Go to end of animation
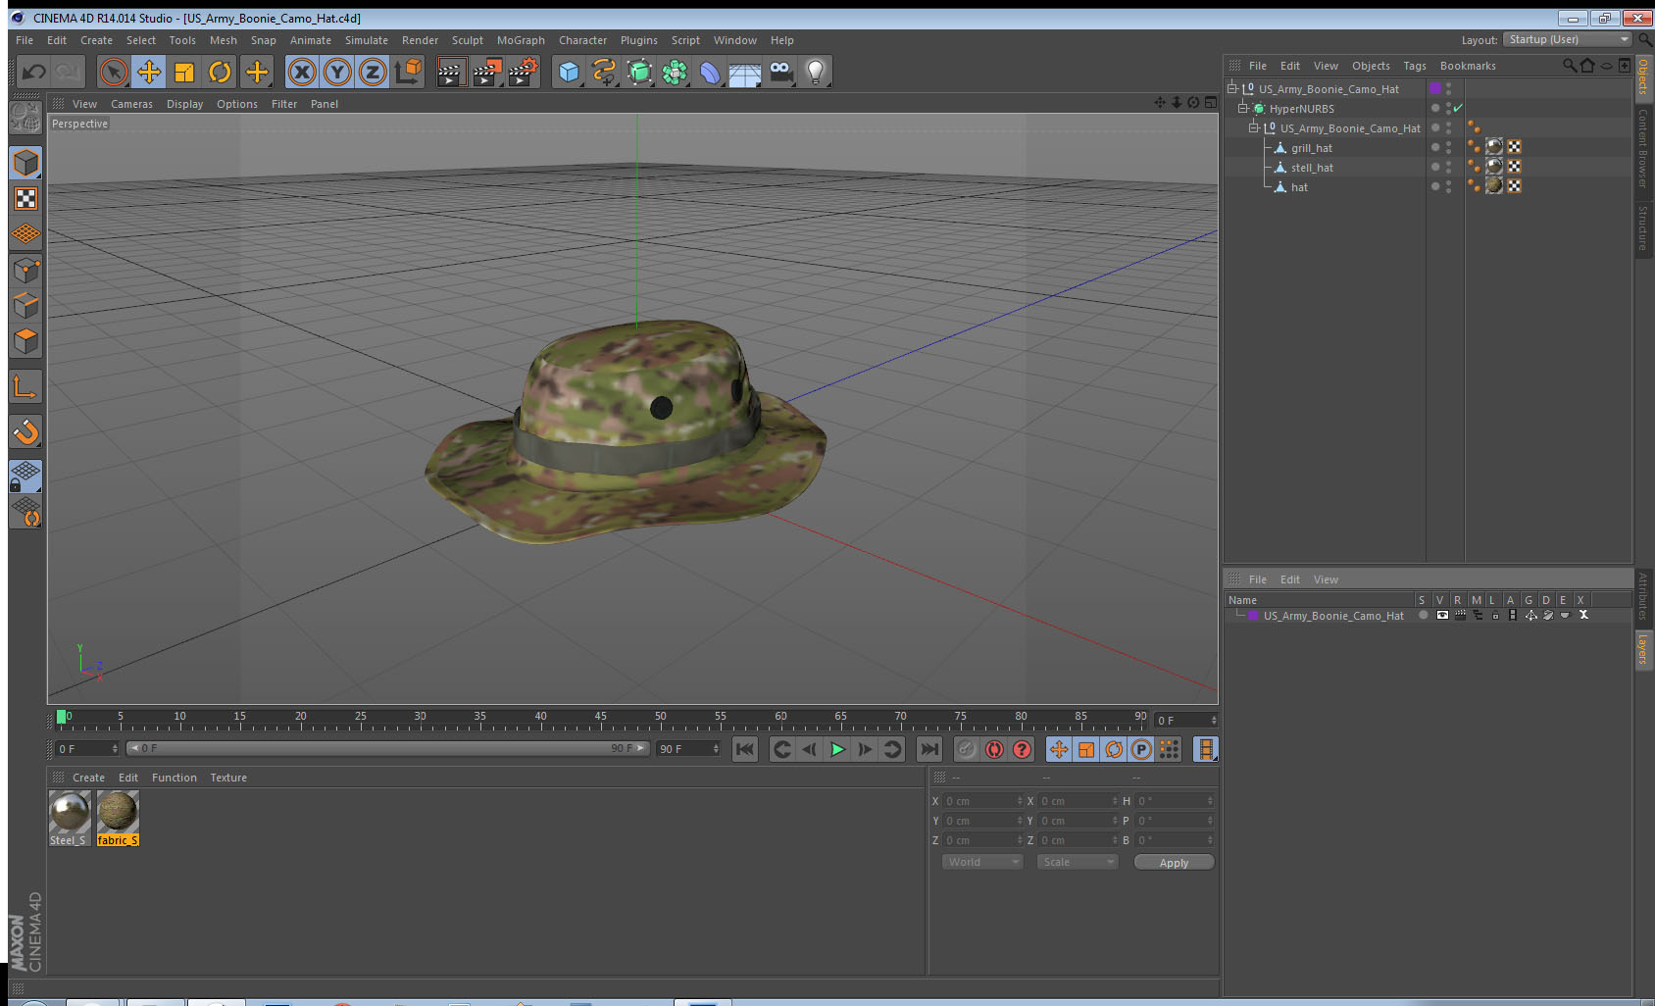The image size is (1655, 1006). [x=928, y=749]
